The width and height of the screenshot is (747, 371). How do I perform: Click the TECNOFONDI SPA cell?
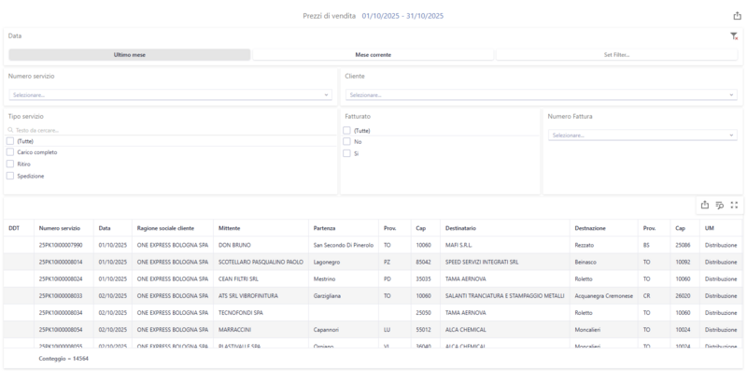[x=261, y=313]
